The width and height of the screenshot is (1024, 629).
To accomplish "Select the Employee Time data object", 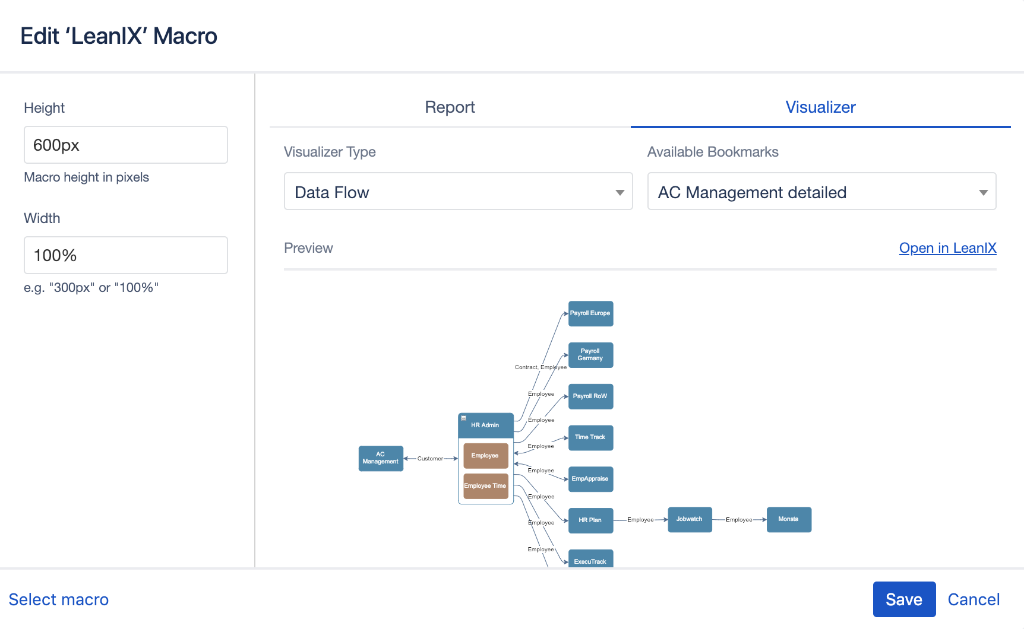I will point(486,486).
